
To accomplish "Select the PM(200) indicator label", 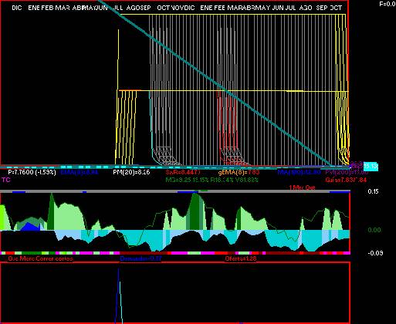I will pyautogui.click(x=347, y=172).
